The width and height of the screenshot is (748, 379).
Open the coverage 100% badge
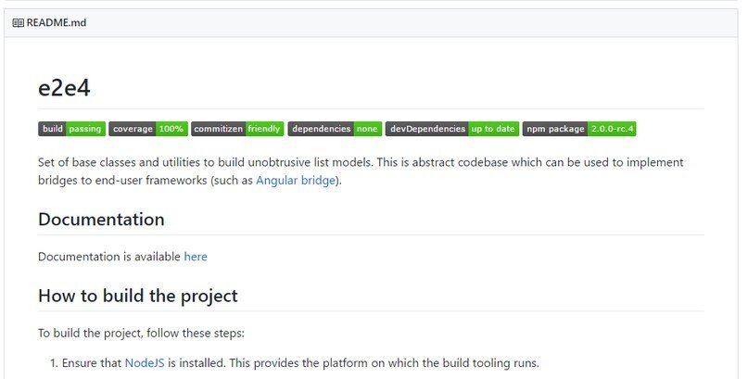click(148, 129)
